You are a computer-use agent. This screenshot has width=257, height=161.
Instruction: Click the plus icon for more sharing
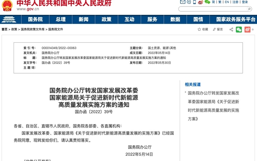point(253,30)
